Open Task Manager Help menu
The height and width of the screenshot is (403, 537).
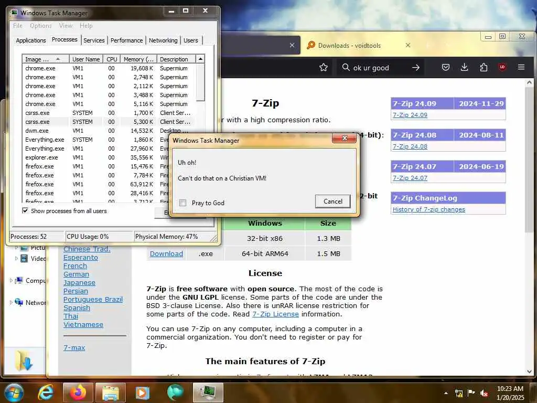tap(86, 26)
